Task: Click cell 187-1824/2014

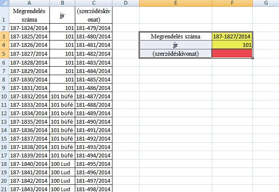Action: pyautogui.click(x=29, y=28)
